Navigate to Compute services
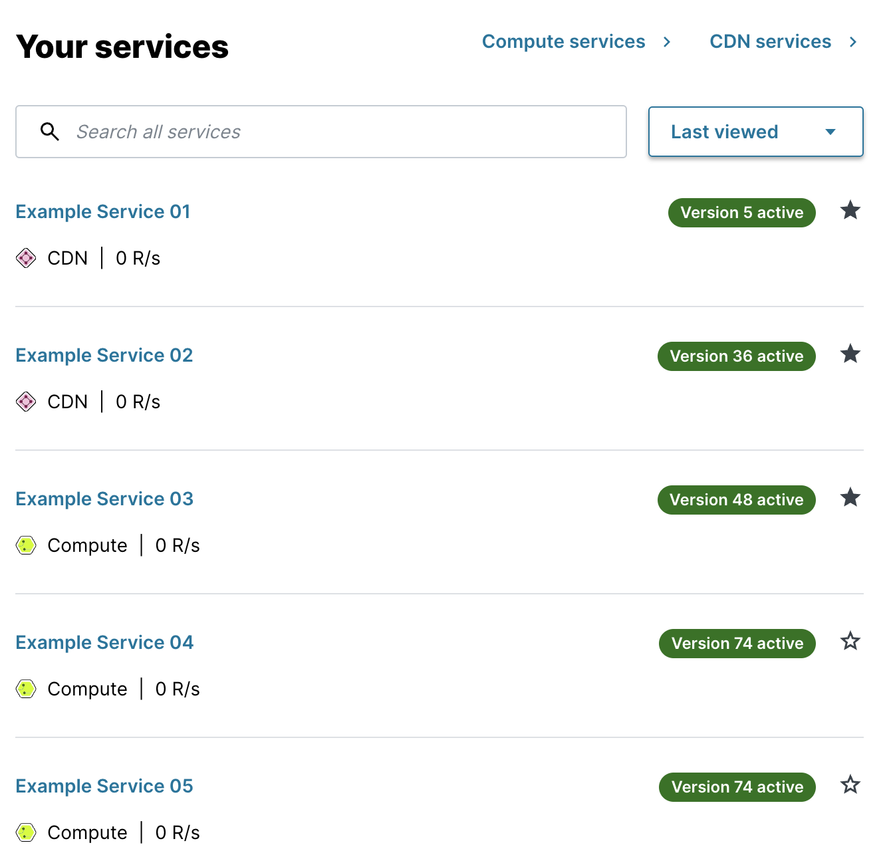The height and width of the screenshot is (859, 891). click(563, 41)
